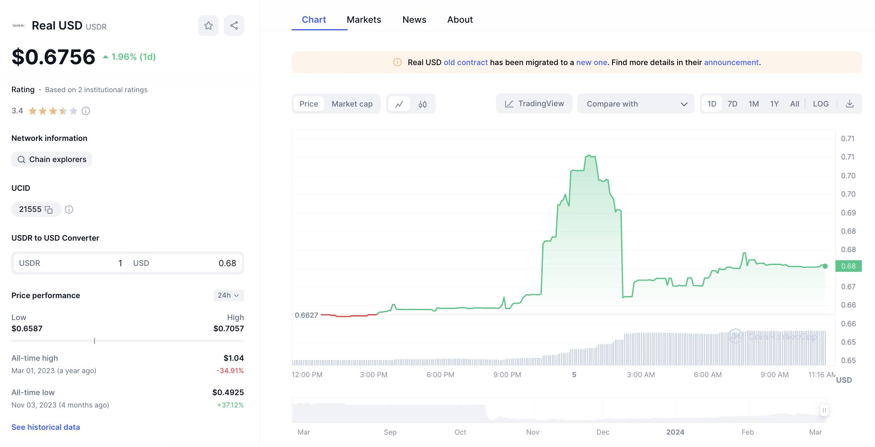
Task: Select 7D time range
Action: tap(732, 104)
